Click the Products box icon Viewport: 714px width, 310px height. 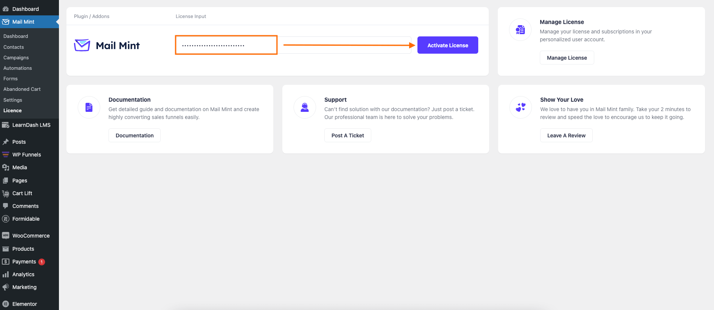click(6, 249)
